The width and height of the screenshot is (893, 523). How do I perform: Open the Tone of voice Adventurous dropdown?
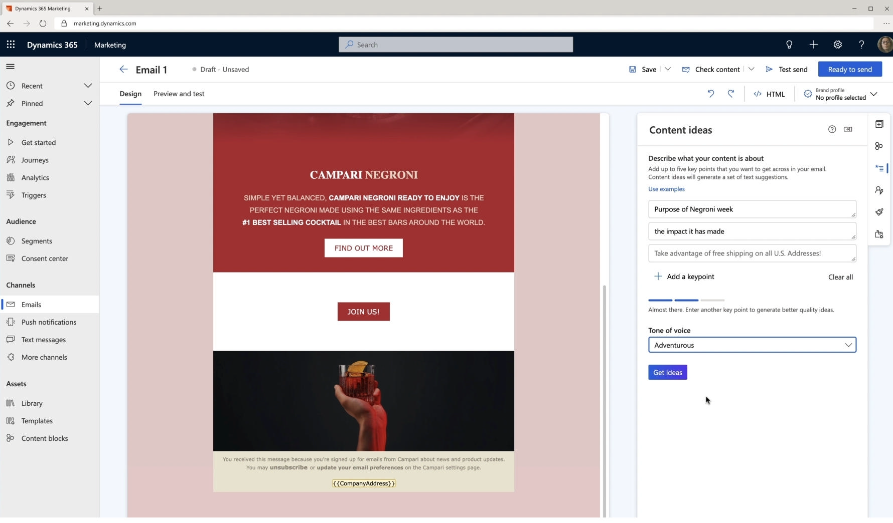coord(752,345)
